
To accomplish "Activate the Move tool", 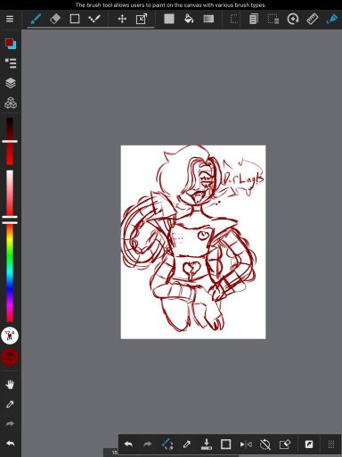I will click(122, 19).
